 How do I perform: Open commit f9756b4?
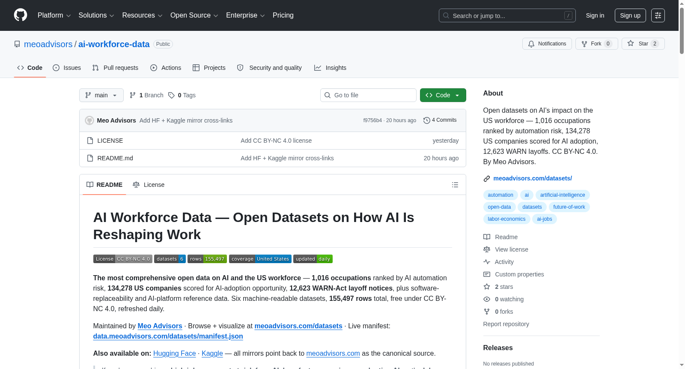(x=372, y=120)
